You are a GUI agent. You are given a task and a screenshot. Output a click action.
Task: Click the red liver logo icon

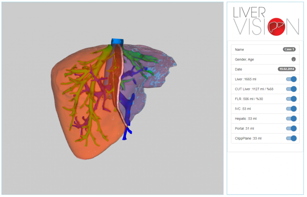(276, 27)
